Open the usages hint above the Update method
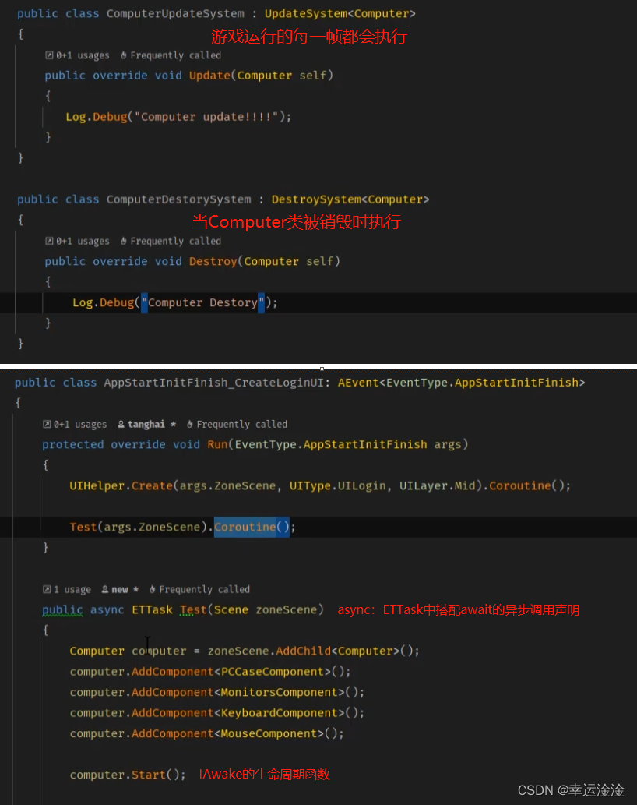The width and height of the screenshot is (637, 805). tap(77, 55)
